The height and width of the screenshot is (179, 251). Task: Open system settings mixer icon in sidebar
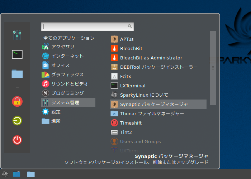click(17, 35)
